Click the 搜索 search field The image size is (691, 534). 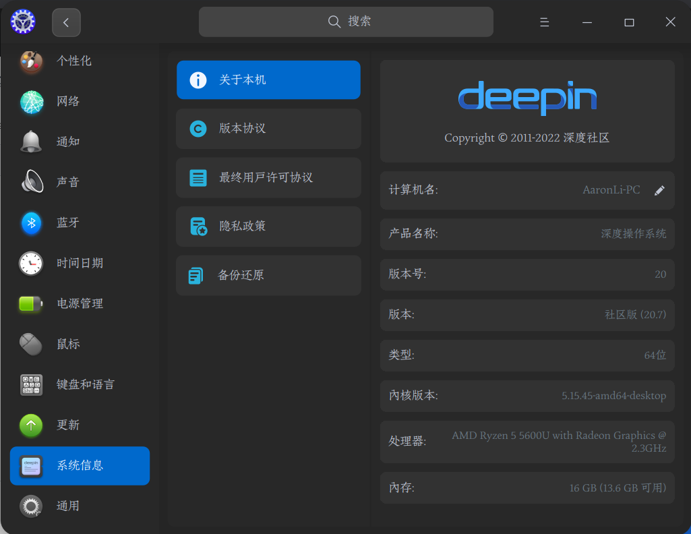tap(346, 22)
